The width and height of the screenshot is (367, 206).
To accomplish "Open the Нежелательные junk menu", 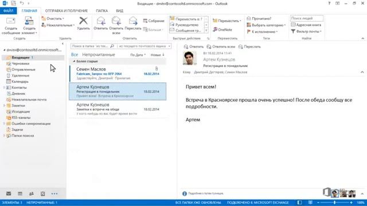I will point(58,25).
